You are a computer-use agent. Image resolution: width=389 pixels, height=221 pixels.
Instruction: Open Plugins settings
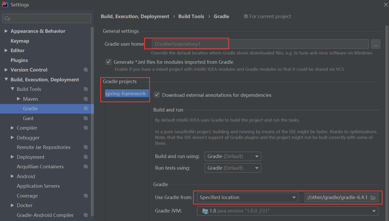coord(19,60)
